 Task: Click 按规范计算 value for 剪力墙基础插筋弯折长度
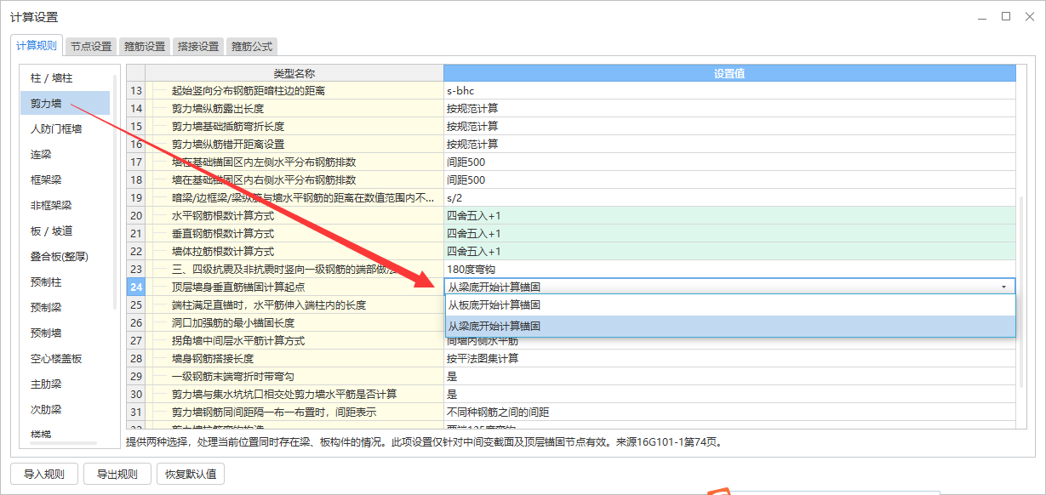point(729,126)
